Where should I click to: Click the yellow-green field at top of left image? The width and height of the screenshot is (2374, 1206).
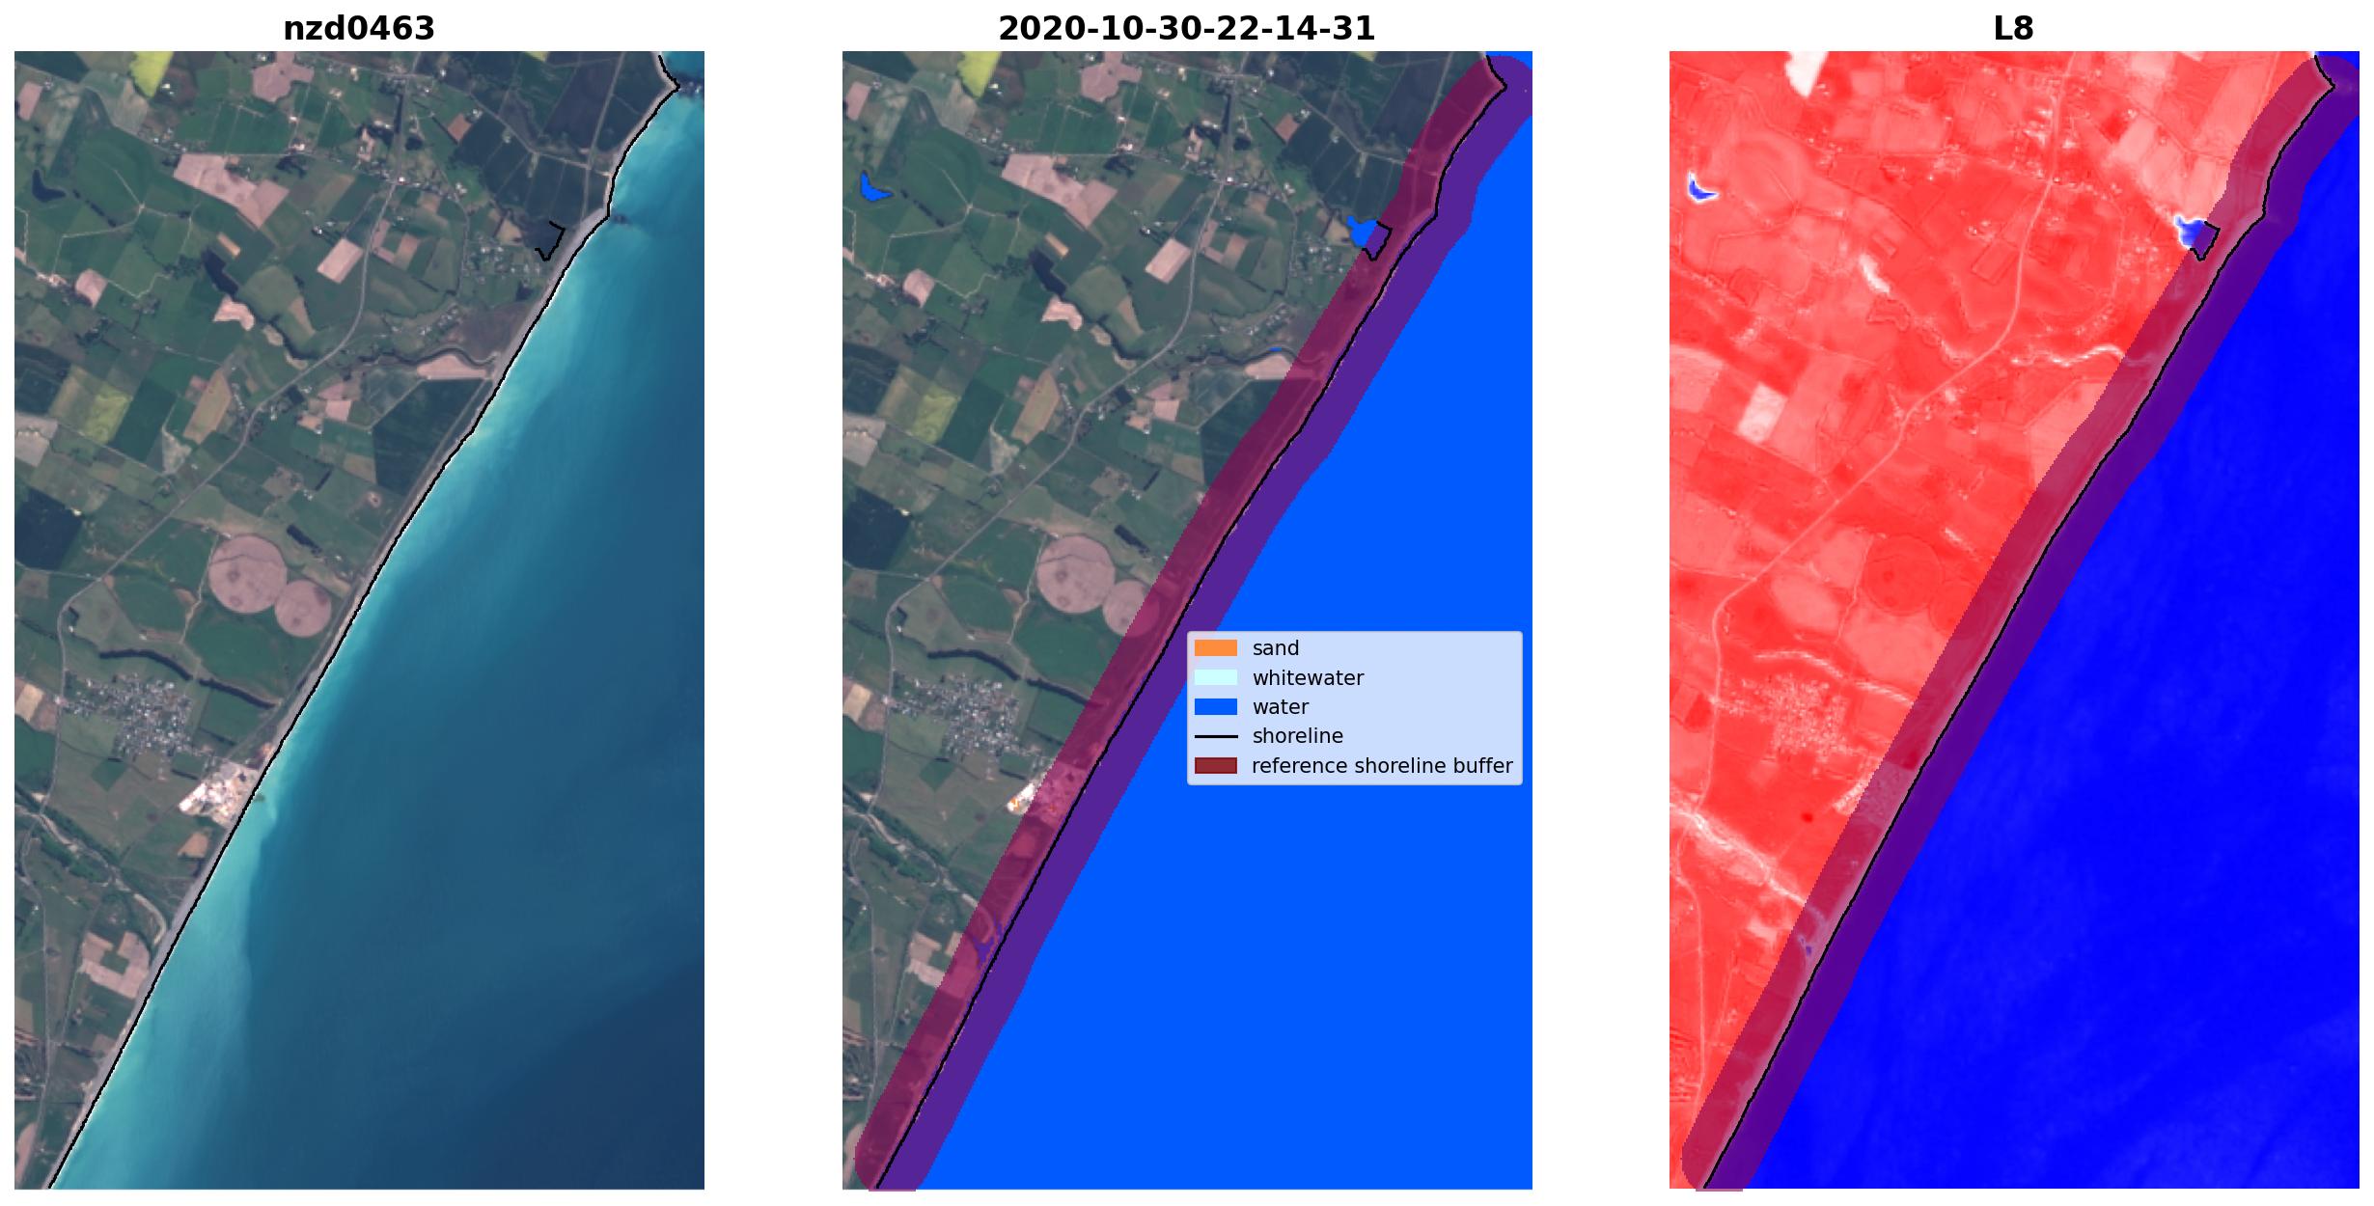click(152, 68)
